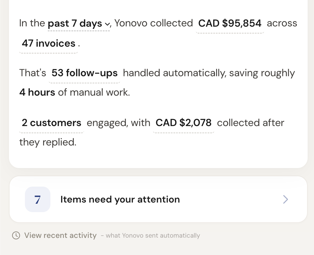Click the CAD $2,078 collected figure

point(184,123)
